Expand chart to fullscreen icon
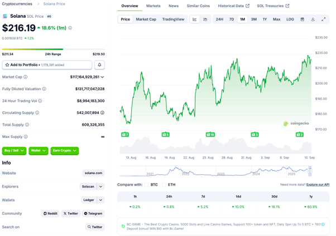336x236 pixels. (324, 19)
